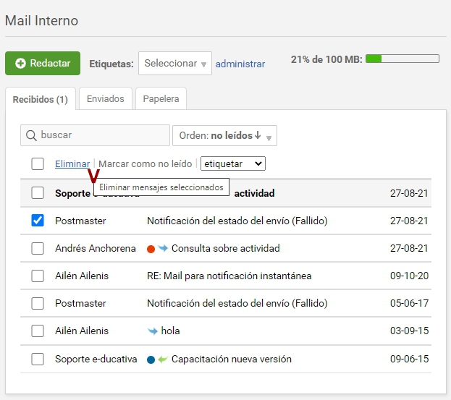The image size is (451, 400).
Task: Expand the etiquetar dropdown
Action: tap(233, 164)
